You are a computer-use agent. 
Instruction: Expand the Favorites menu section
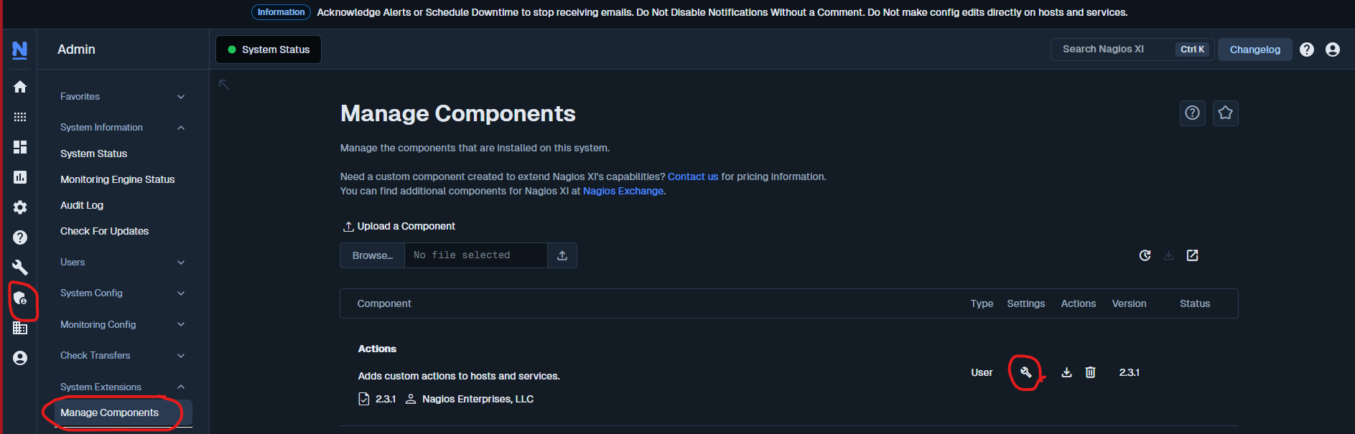(x=122, y=97)
